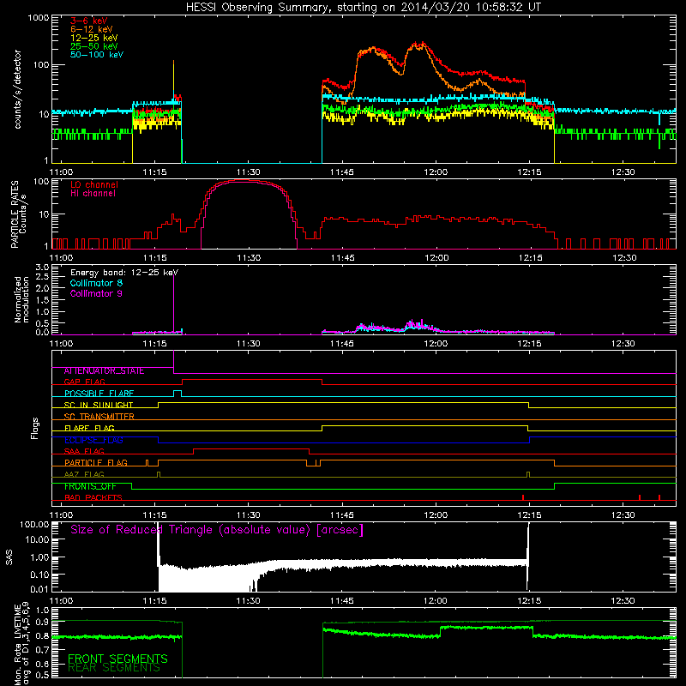Click the yellow FLARE_FLAG label
Screen dimensions: 686x686
click(x=89, y=428)
